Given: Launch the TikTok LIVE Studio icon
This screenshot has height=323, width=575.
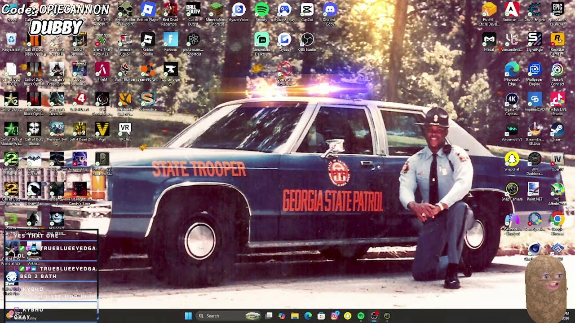Looking at the screenshot, I should [x=557, y=104].
